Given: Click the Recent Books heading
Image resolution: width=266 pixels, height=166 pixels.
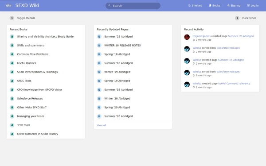Looking at the screenshot, I should click(19, 29).
